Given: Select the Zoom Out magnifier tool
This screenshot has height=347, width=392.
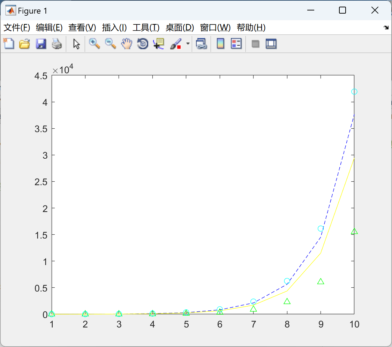Looking at the screenshot, I should point(110,44).
